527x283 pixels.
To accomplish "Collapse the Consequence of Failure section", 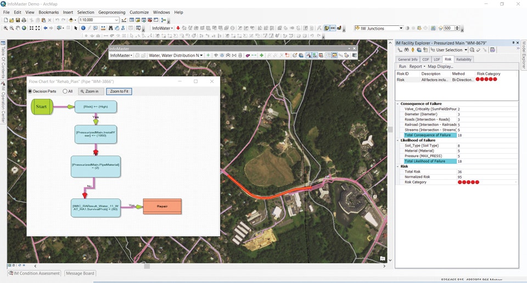I will 397,104.
